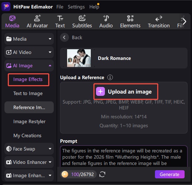This screenshot has height=185, width=192.
Task: Click the Upload a Reference heading
Action: click(82, 78)
